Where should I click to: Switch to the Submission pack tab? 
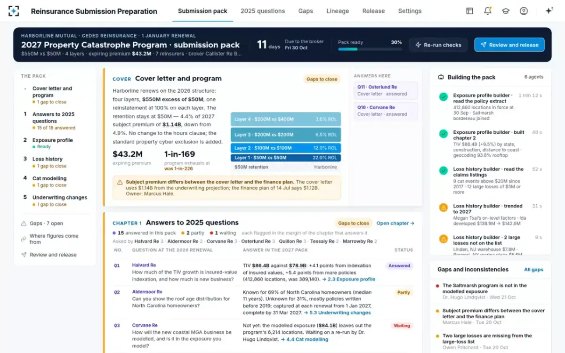pyautogui.click(x=202, y=11)
